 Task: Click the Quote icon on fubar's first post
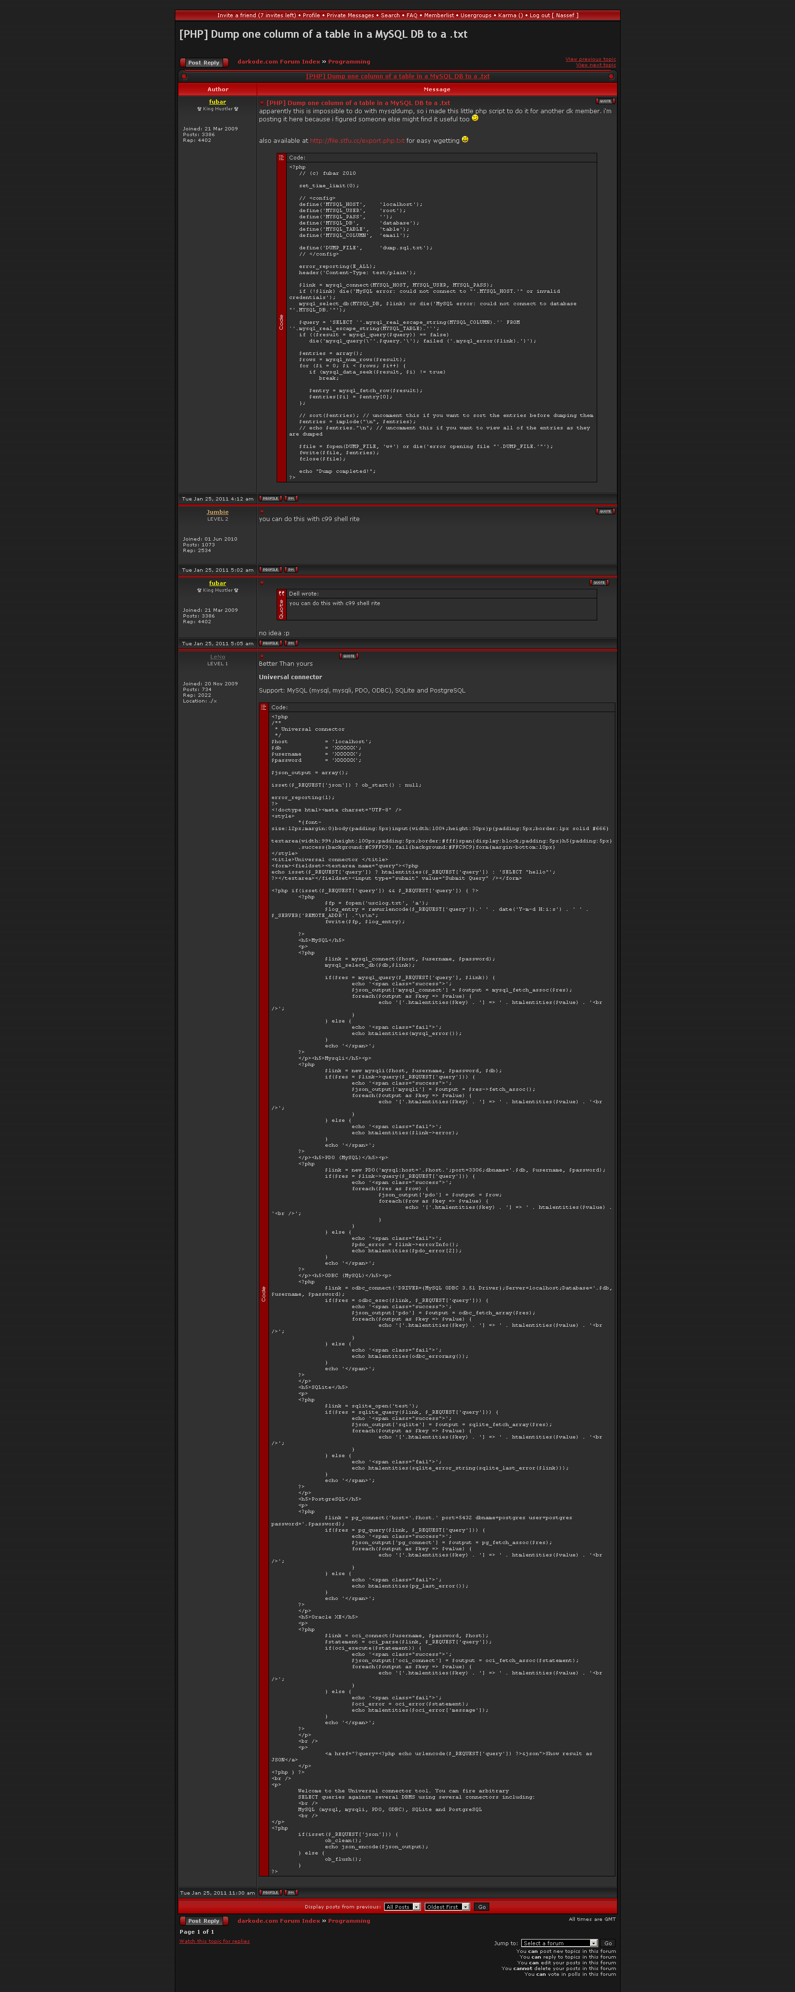point(605,101)
